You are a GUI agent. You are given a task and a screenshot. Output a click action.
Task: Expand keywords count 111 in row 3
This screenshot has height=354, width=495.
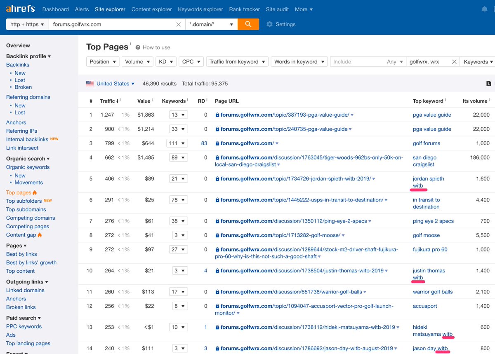(x=177, y=143)
